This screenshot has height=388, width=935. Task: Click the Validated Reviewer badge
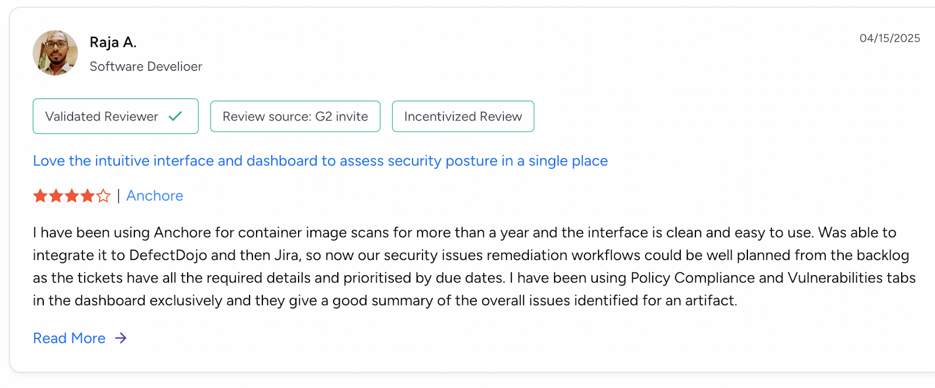pos(115,116)
